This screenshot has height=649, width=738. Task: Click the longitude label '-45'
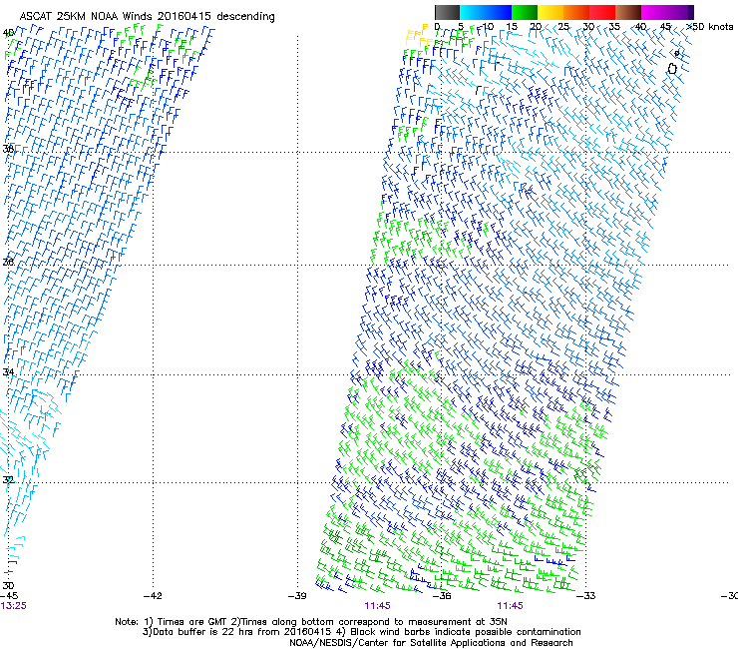(x=8, y=596)
